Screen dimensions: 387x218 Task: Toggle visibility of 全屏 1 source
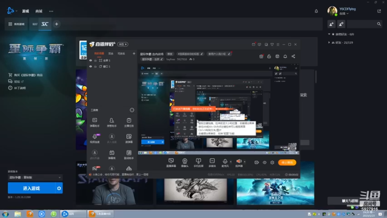(90, 60)
